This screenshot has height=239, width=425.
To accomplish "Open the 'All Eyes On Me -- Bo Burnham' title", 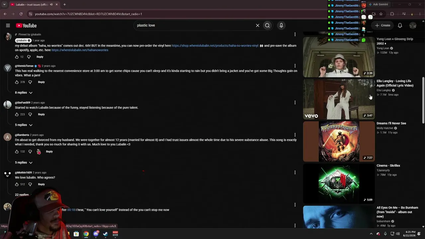I will pos(397,212).
